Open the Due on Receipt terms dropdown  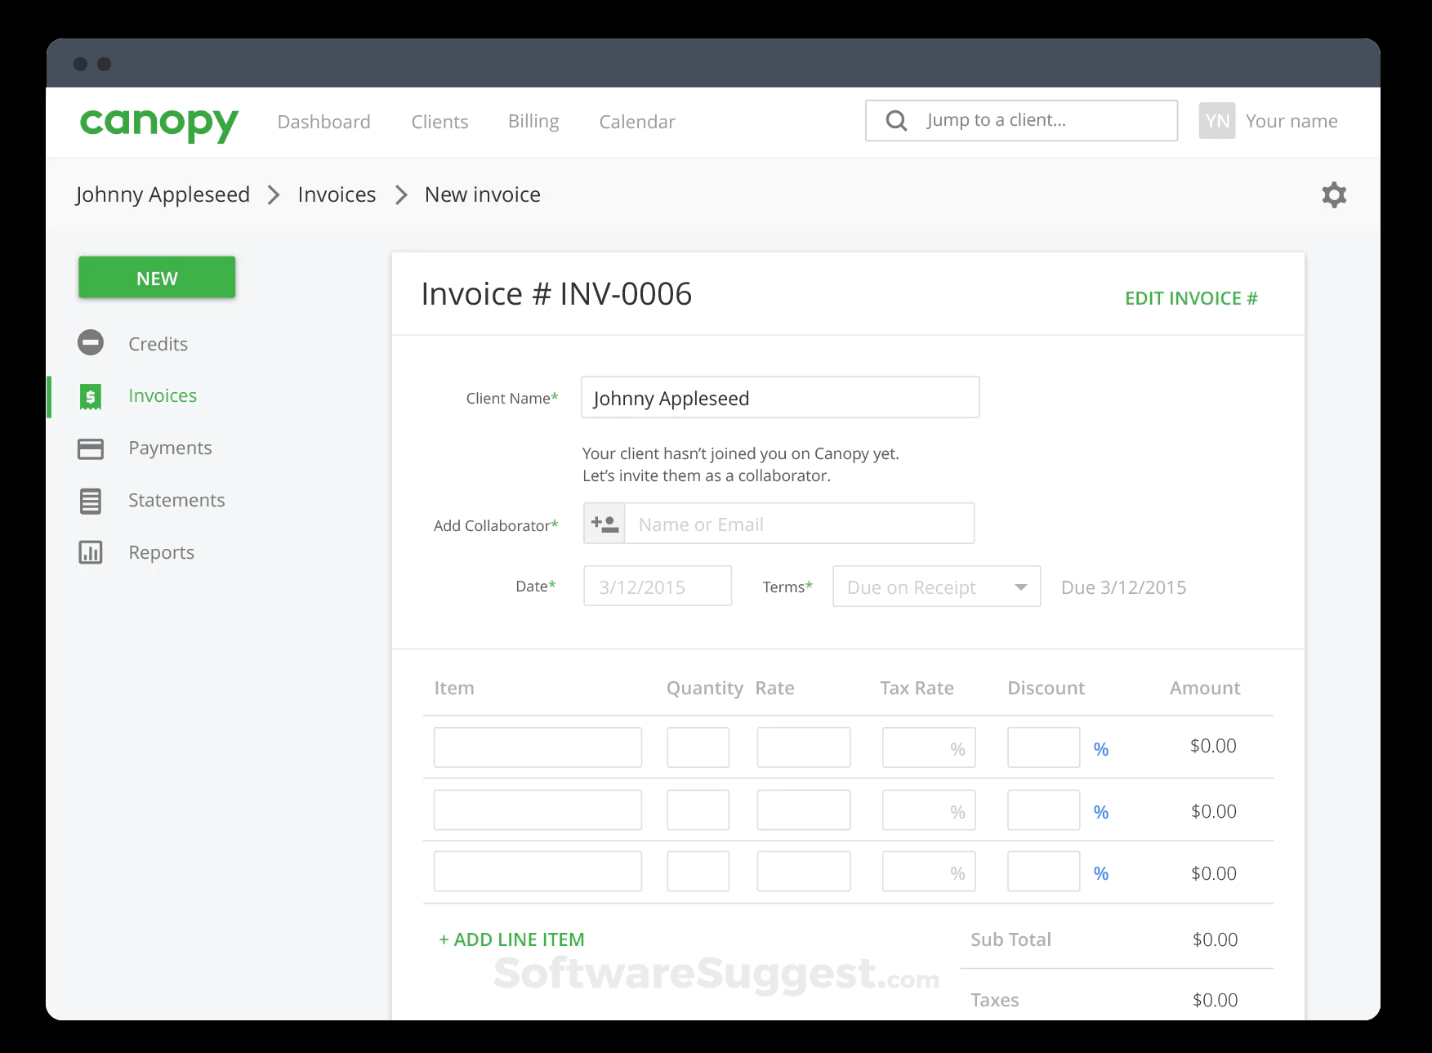pos(936,587)
